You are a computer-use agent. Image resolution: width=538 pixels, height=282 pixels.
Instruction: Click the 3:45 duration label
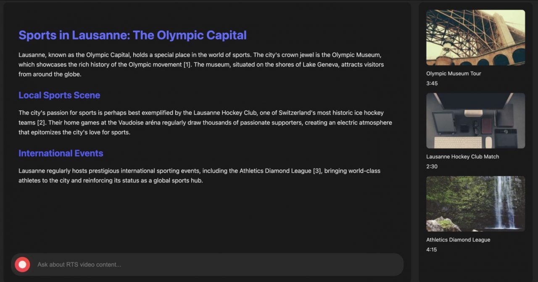coord(432,83)
